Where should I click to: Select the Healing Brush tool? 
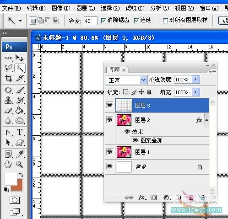8,90
